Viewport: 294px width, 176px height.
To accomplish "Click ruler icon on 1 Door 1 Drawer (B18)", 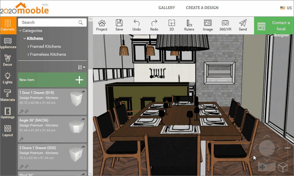I will click(27, 111).
